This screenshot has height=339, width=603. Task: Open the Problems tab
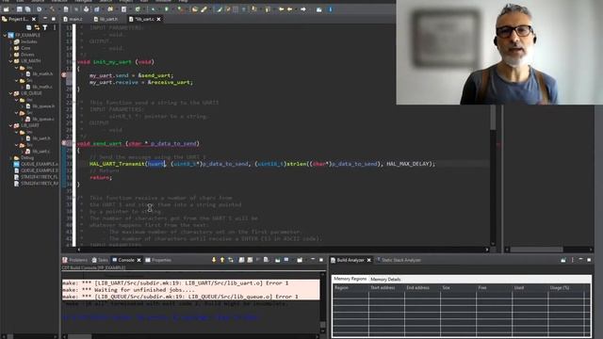(x=75, y=260)
